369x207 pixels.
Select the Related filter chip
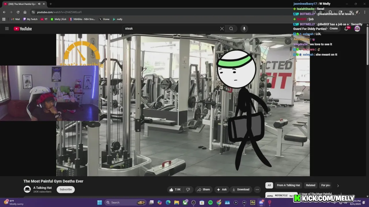tap(310, 185)
